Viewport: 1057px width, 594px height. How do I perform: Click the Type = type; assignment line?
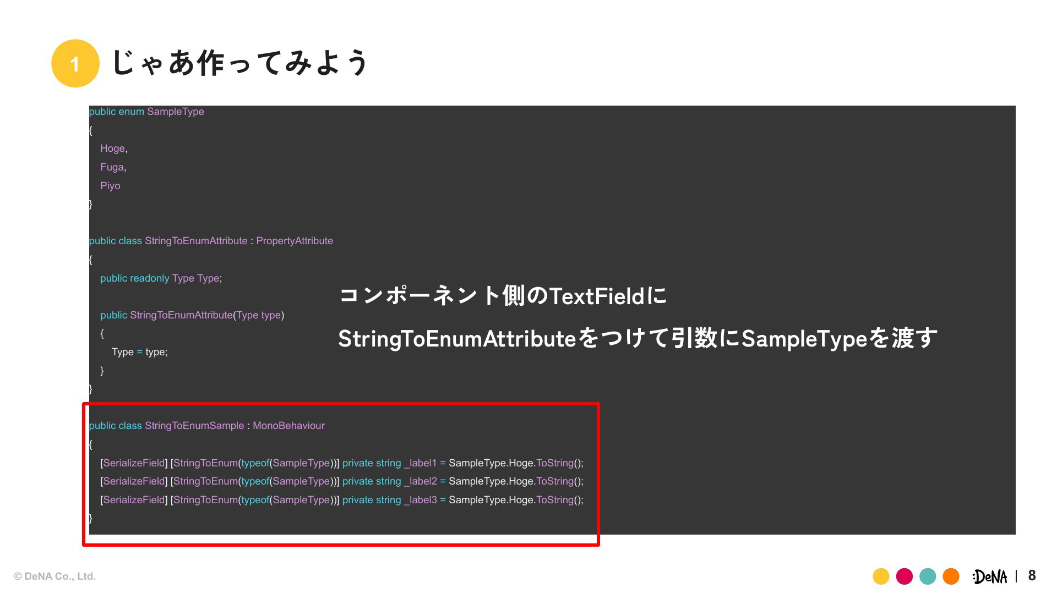coord(139,352)
